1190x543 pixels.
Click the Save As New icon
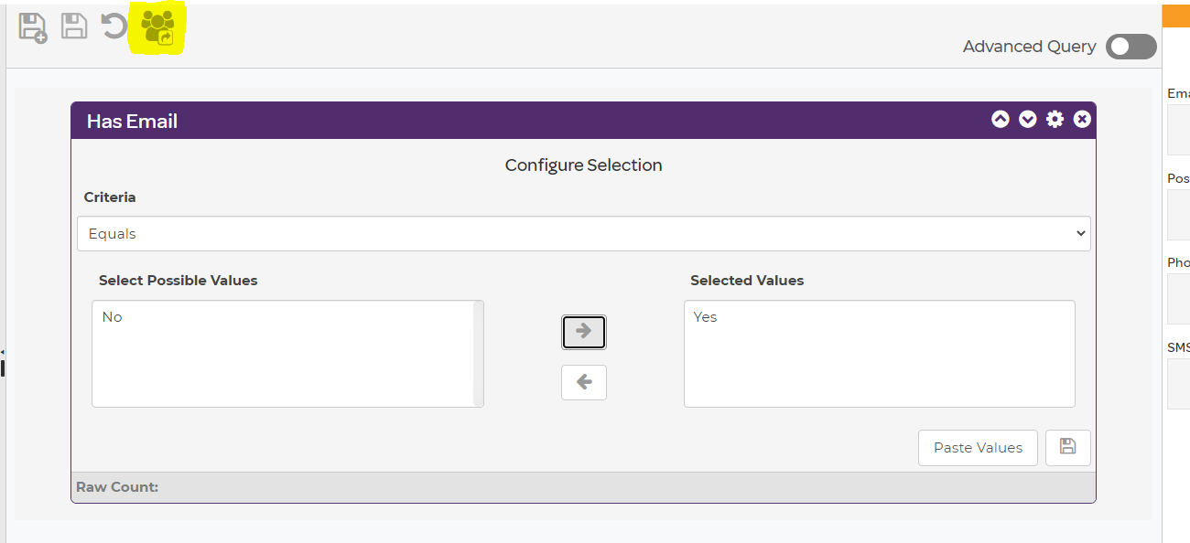click(x=33, y=27)
